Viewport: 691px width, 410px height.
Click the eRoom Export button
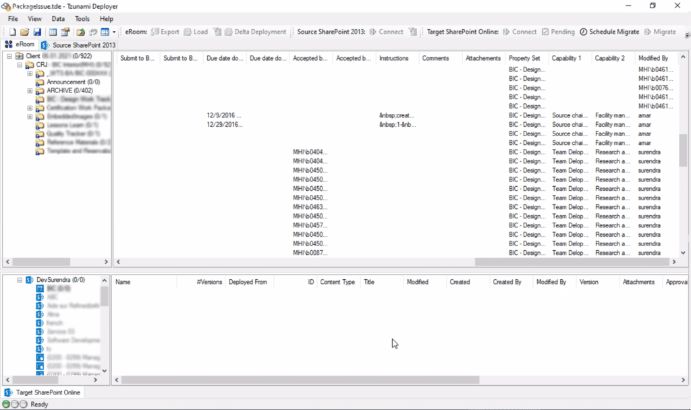[x=165, y=32]
